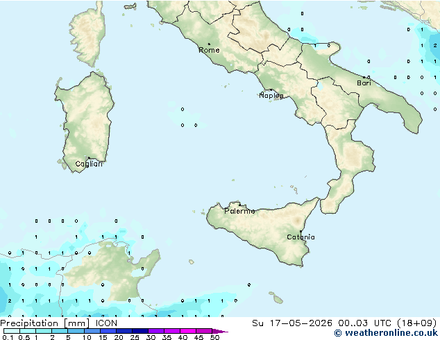Select the 35–40 mm legend color
This screenshot has width=440, height=340.
pos(171,331)
